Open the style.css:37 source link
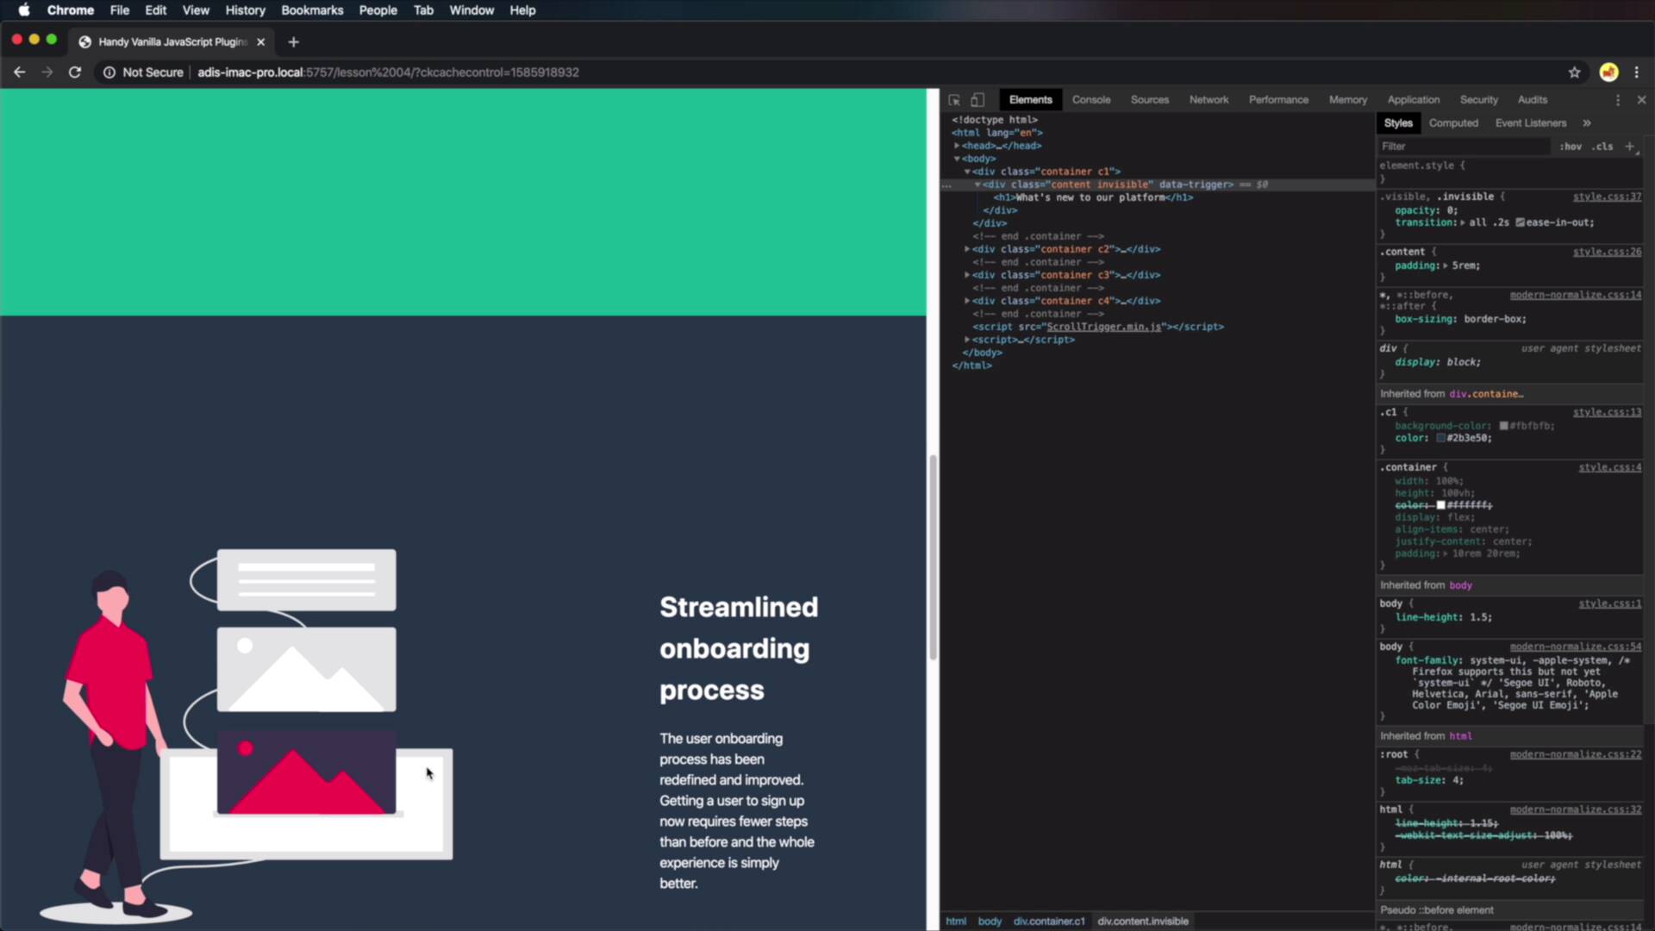 [x=1607, y=197]
